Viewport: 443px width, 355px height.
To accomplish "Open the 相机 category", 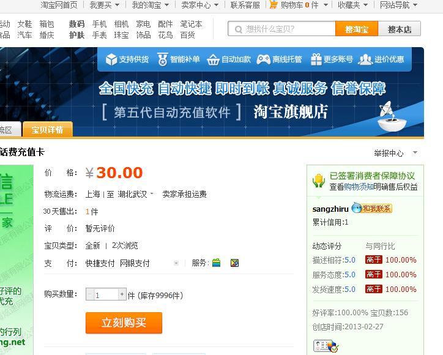I will [x=121, y=24].
